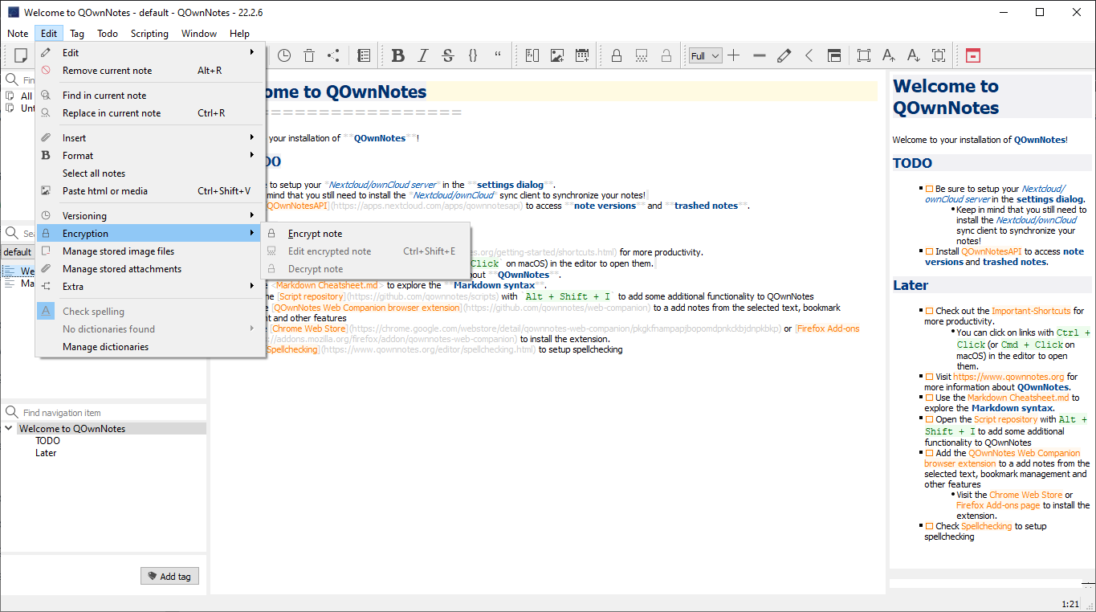
Task: Tick the 'Add the QOwnNotes Web Companion' checkbox
Action: pos(929,453)
